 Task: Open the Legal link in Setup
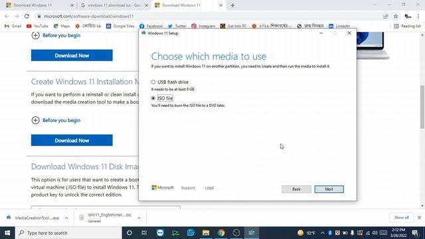click(x=209, y=188)
